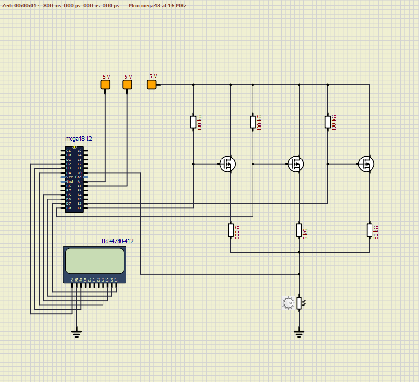Click the 'Mcu: mega48 at 16 MHz' status text
The image size is (419, 382).
pos(158,5)
